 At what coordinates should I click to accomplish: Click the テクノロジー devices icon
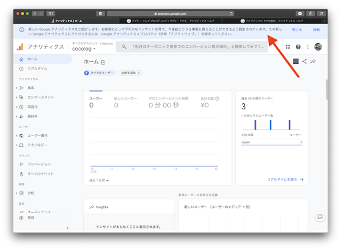21,145
